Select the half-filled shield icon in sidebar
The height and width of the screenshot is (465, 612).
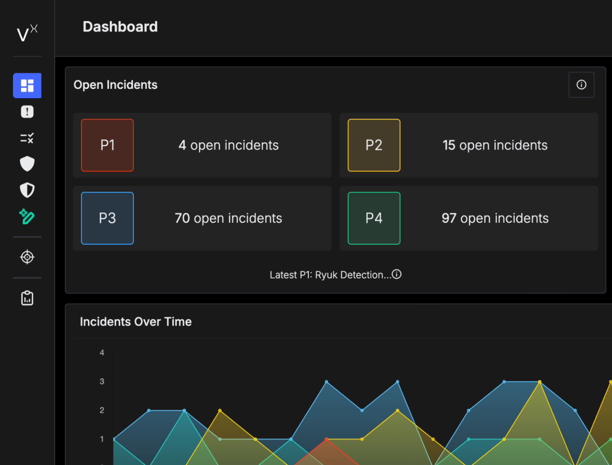pyautogui.click(x=27, y=190)
